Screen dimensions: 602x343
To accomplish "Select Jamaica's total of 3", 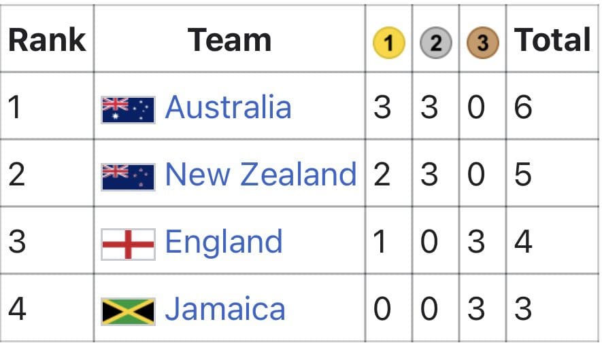I will click(523, 308).
